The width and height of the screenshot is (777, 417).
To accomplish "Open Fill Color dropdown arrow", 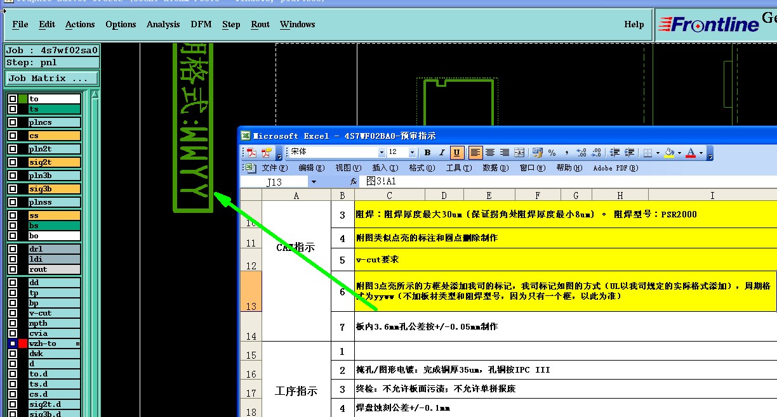I will point(679,153).
